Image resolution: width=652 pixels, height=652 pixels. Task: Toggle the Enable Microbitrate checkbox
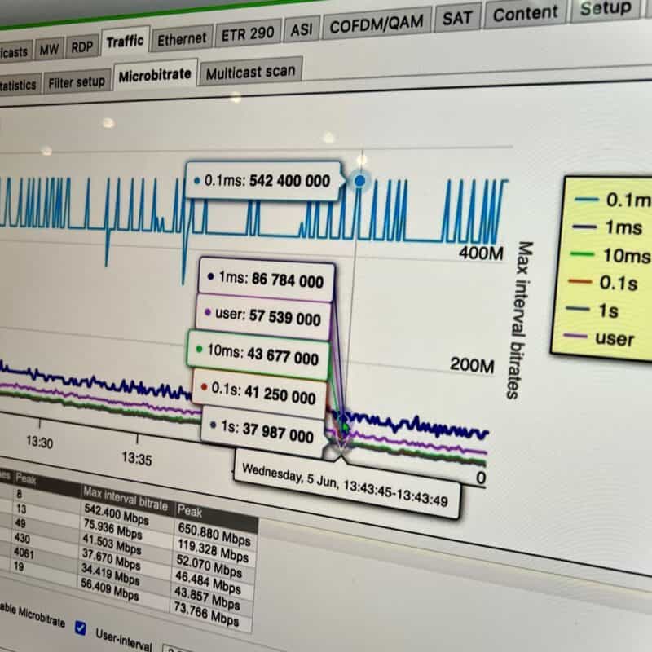click(80, 628)
